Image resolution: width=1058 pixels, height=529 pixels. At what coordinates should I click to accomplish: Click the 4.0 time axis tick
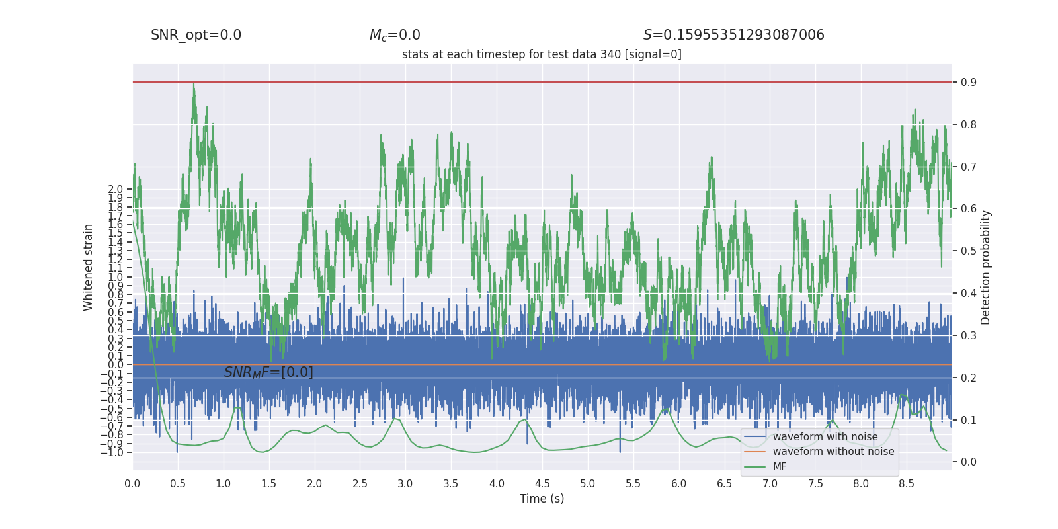pos(497,484)
